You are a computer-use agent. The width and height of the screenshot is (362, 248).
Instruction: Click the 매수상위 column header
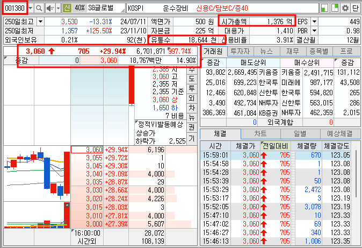[x=307, y=63]
